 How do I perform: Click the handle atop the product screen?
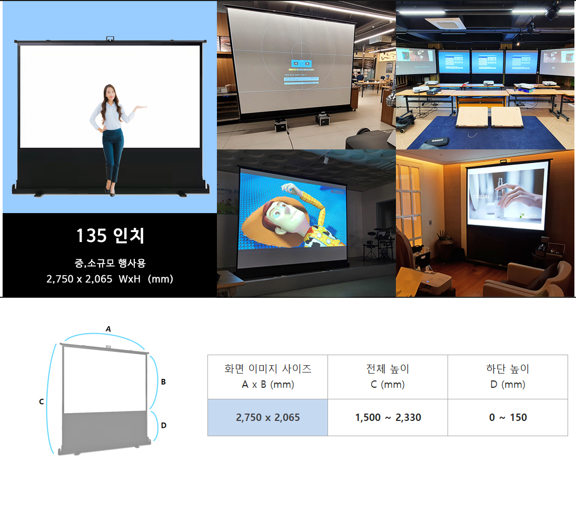point(111,38)
